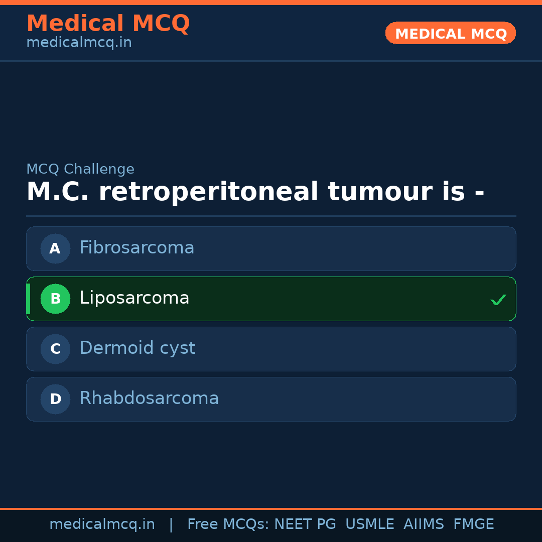Click the Medical MCQ header logo

click(x=108, y=24)
